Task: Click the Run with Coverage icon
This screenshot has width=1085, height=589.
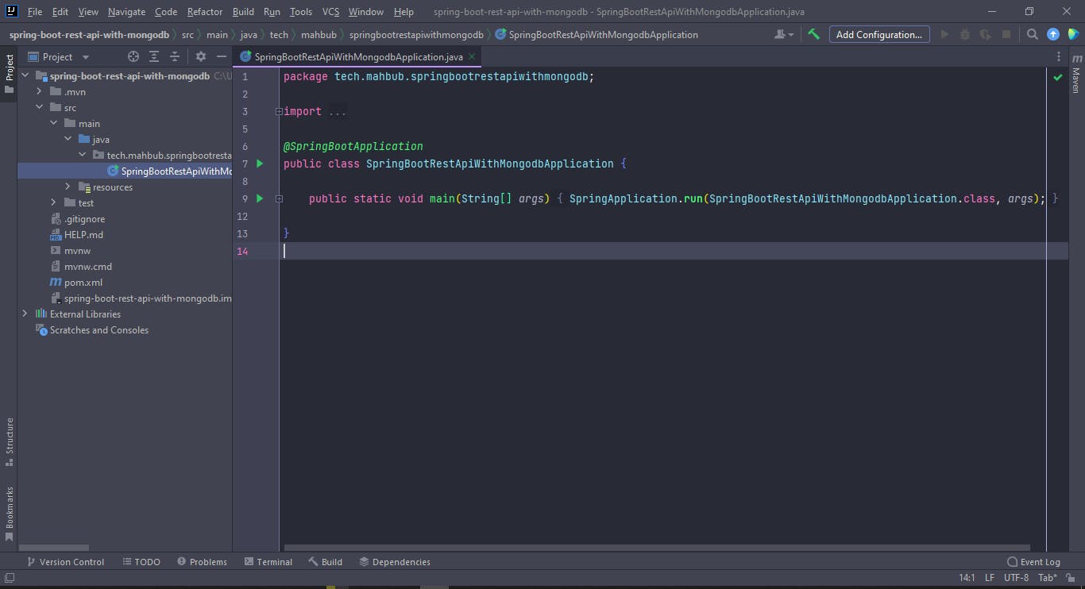Action: point(986,34)
